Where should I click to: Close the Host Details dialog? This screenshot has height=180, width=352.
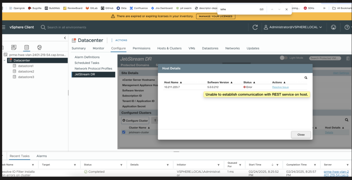pos(301,135)
